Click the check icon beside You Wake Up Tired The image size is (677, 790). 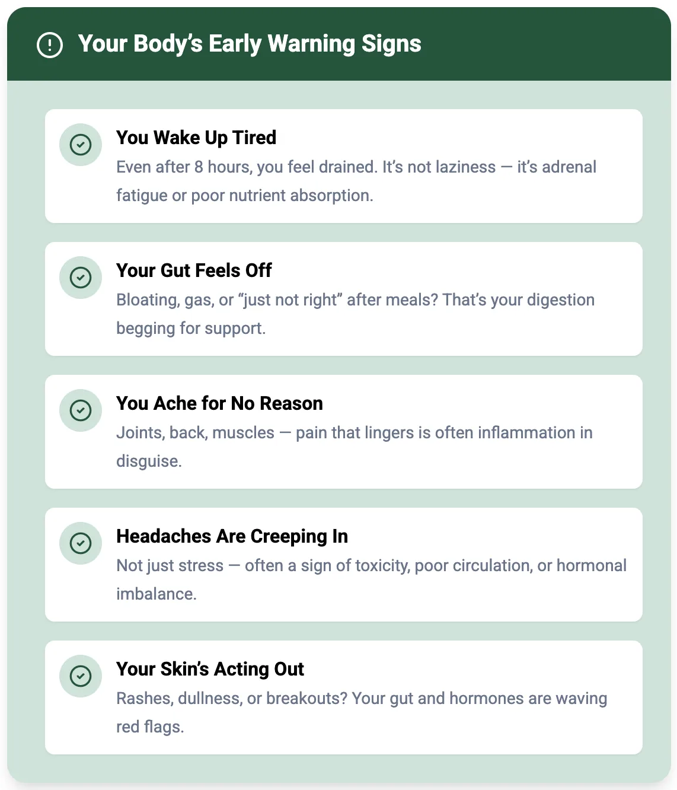[81, 145]
